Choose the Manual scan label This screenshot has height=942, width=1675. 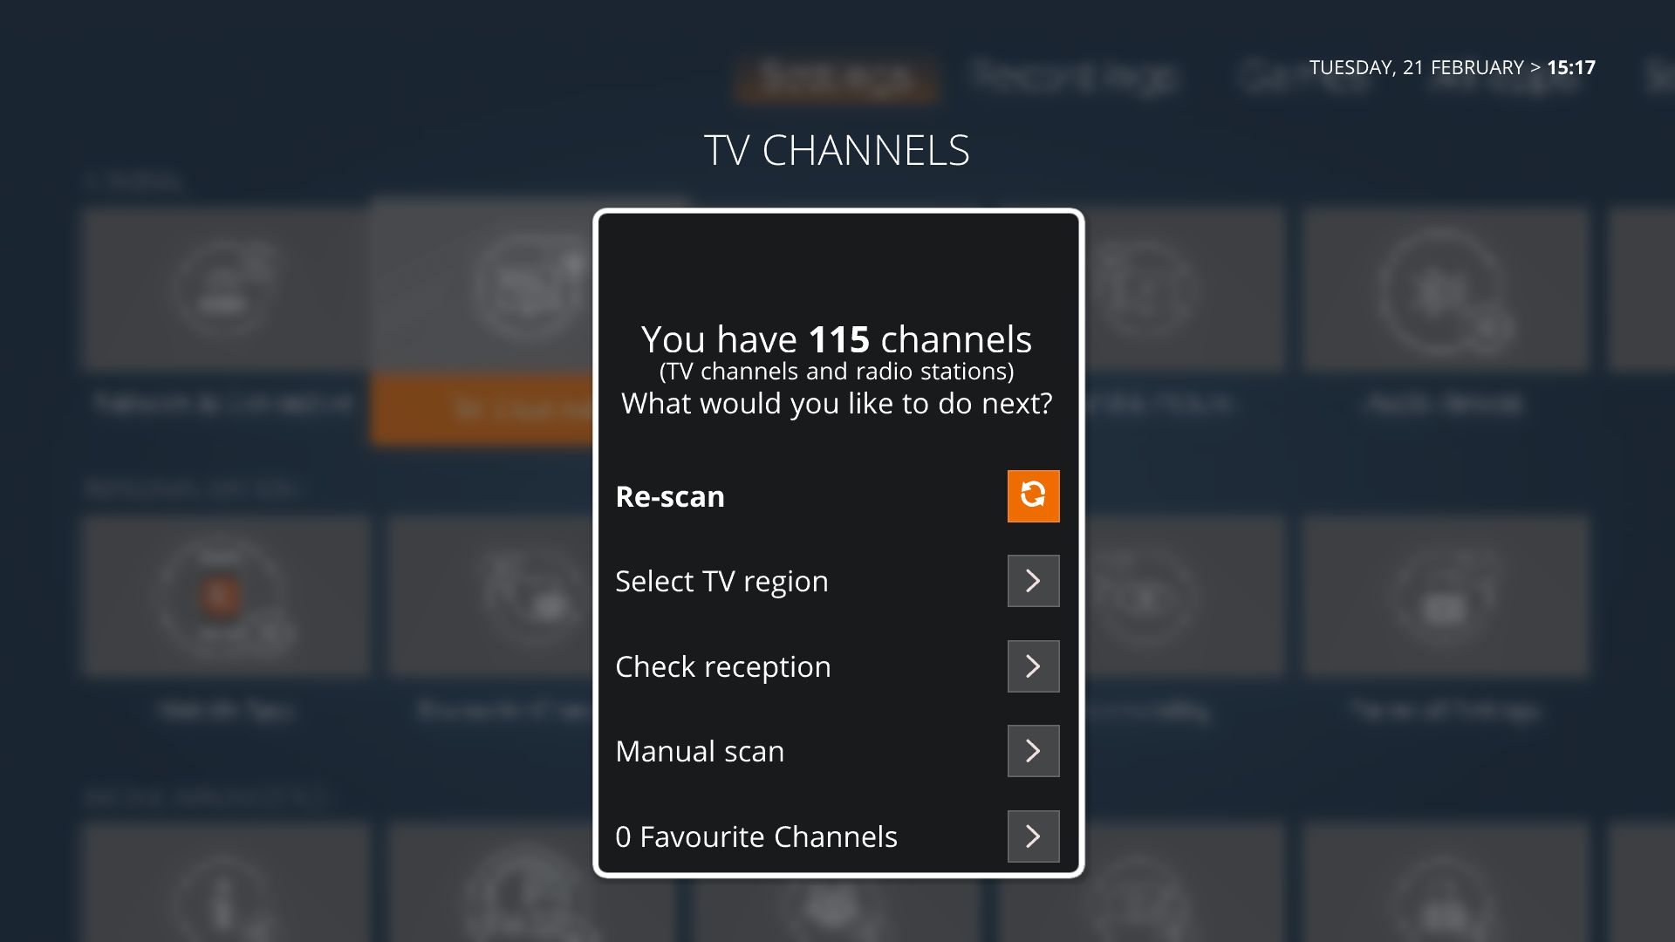[700, 751]
